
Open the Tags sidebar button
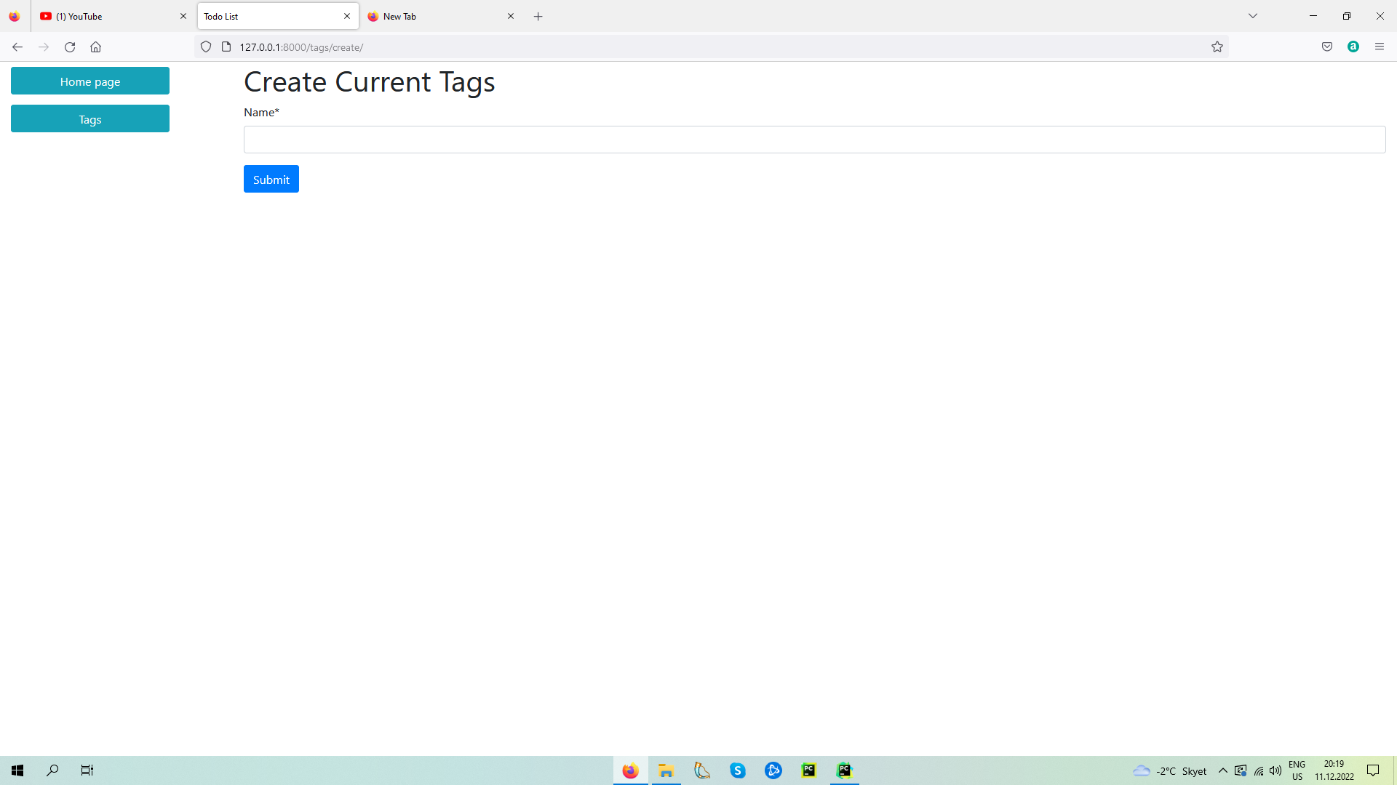click(x=90, y=119)
